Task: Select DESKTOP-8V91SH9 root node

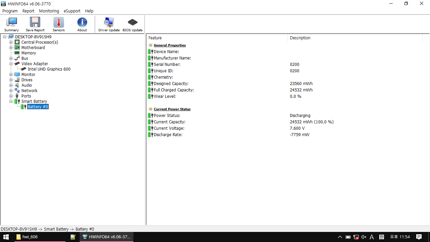Action: point(33,37)
